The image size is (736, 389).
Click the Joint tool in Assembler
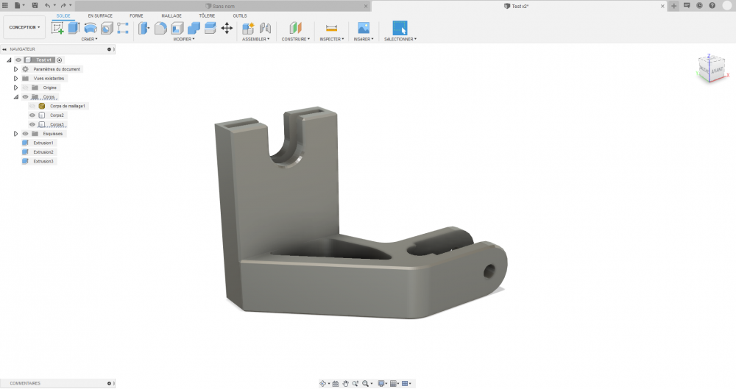coord(265,28)
